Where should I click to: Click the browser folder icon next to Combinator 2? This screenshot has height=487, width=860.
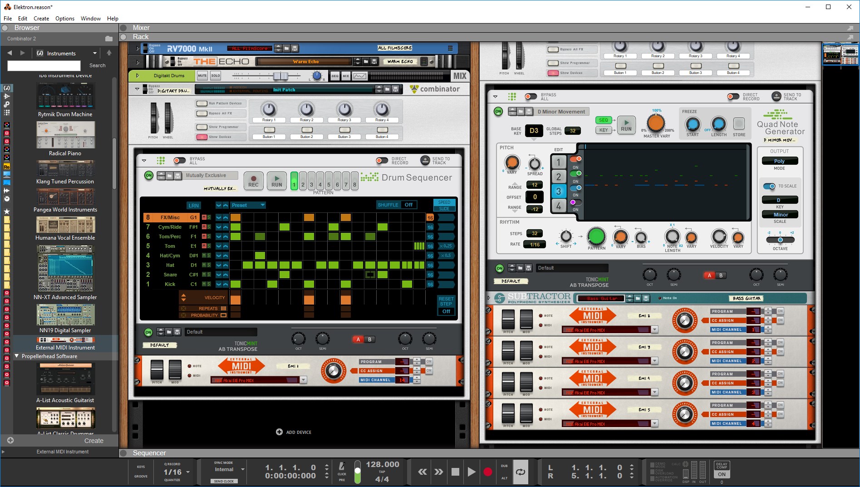tap(109, 39)
